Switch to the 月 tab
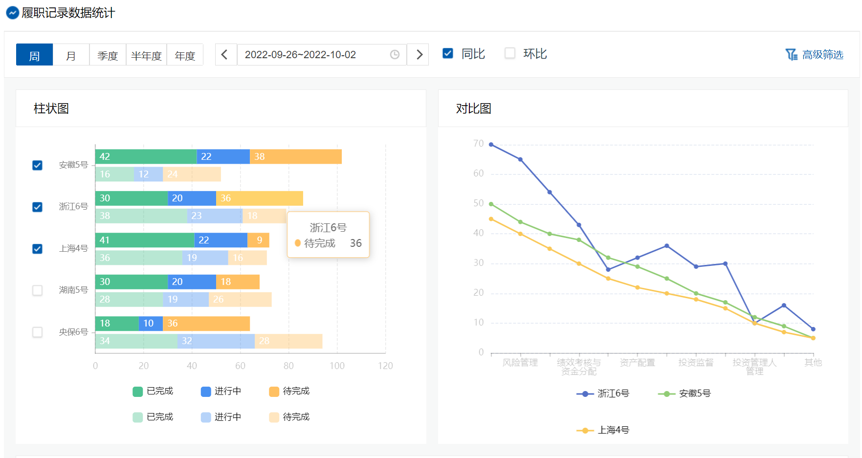Image resolution: width=862 pixels, height=458 pixels. point(71,55)
